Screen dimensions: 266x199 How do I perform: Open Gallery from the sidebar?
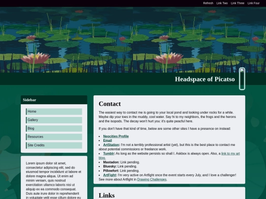(x=54, y=120)
